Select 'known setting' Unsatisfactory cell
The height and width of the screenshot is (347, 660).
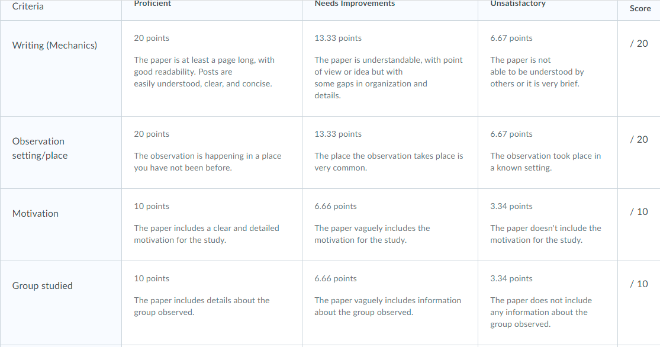pos(548,152)
